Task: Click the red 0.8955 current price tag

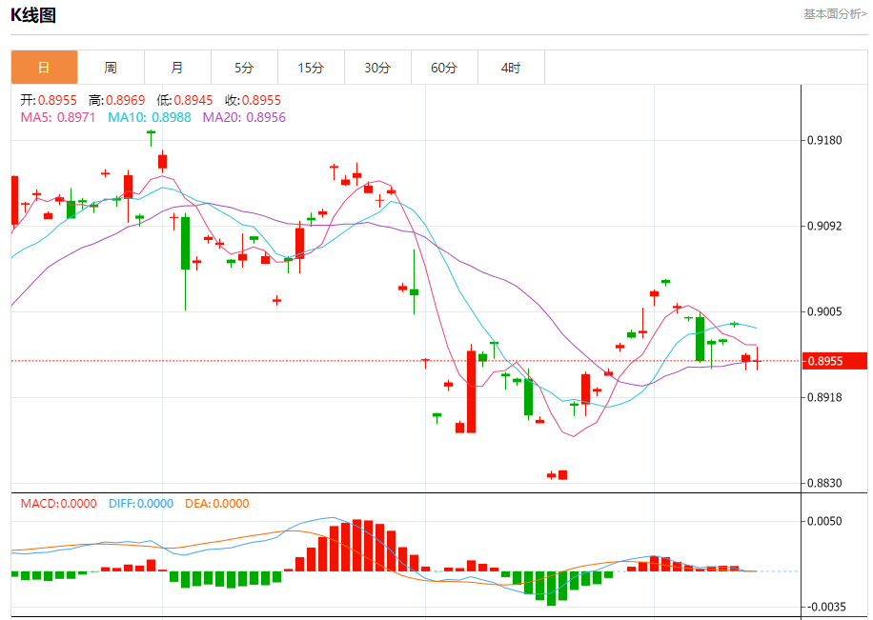Action: click(x=835, y=361)
